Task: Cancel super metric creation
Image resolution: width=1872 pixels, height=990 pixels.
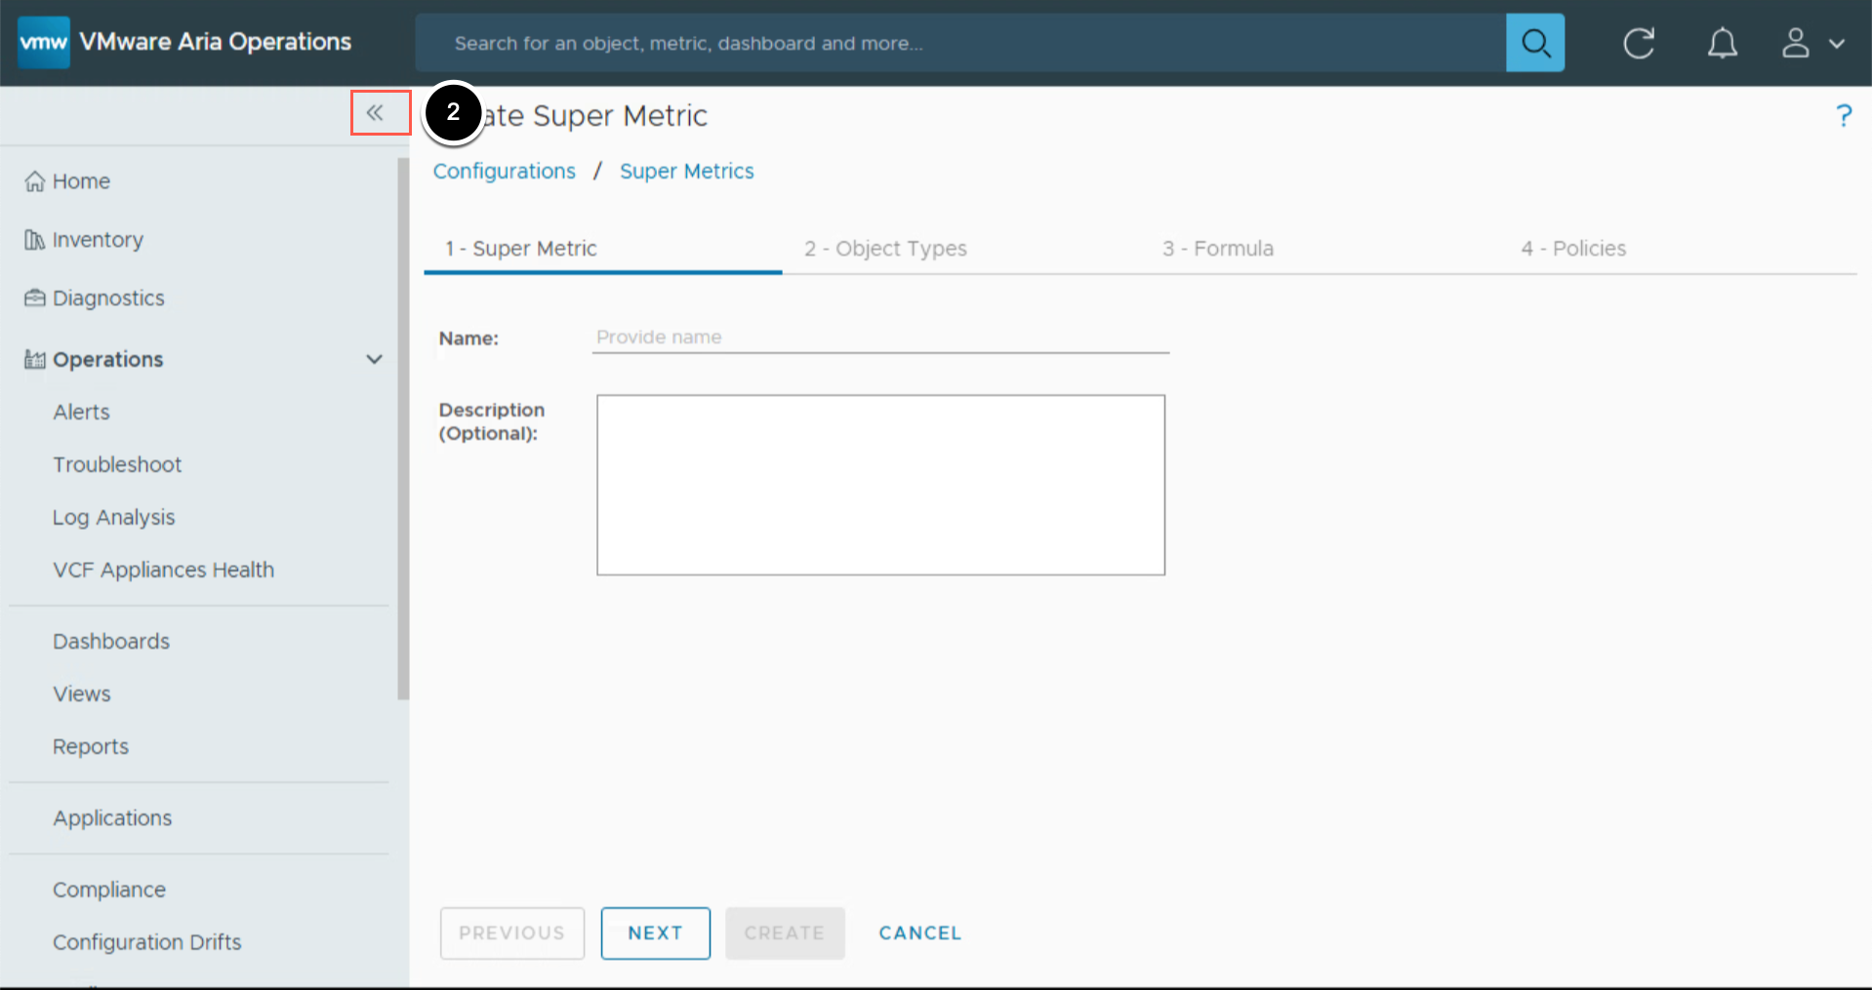Action: click(919, 933)
